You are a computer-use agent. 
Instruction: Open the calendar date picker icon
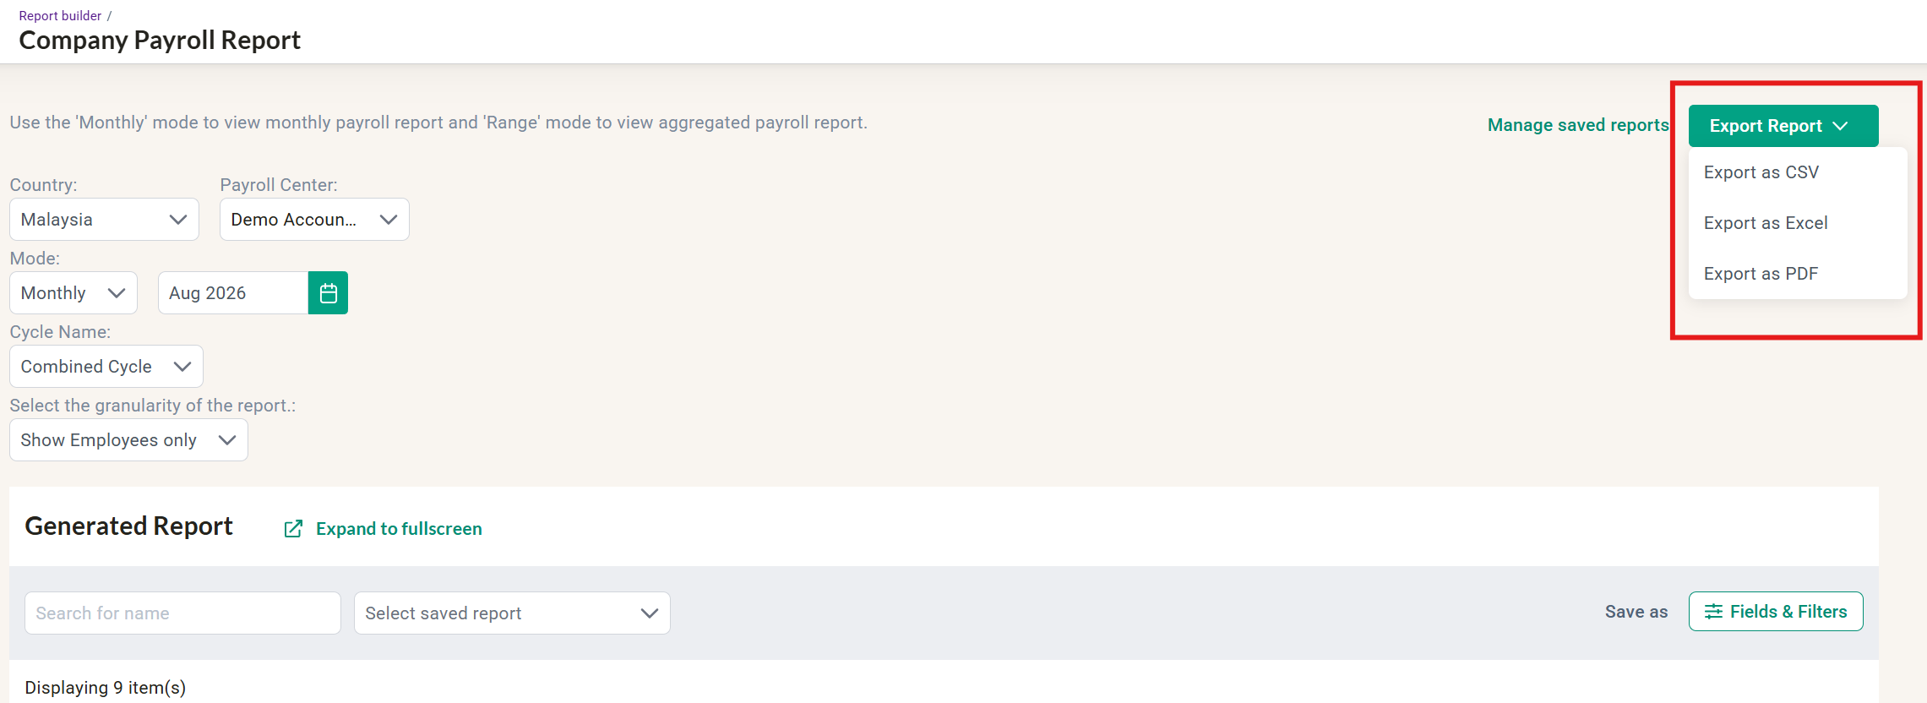coord(328,293)
